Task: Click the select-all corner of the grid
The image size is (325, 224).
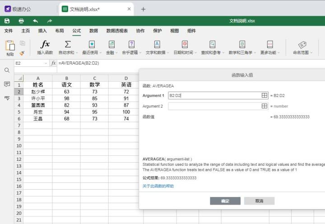Action: (19, 78)
